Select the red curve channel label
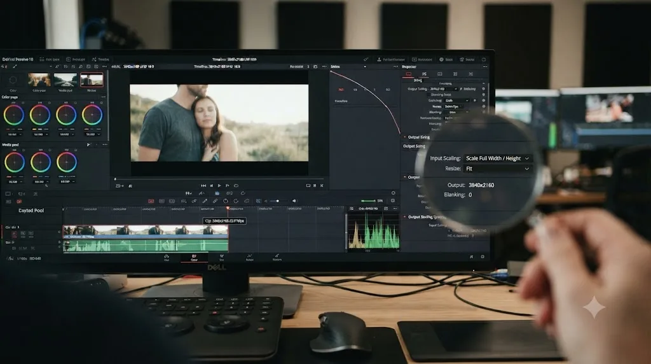 pos(341,90)
